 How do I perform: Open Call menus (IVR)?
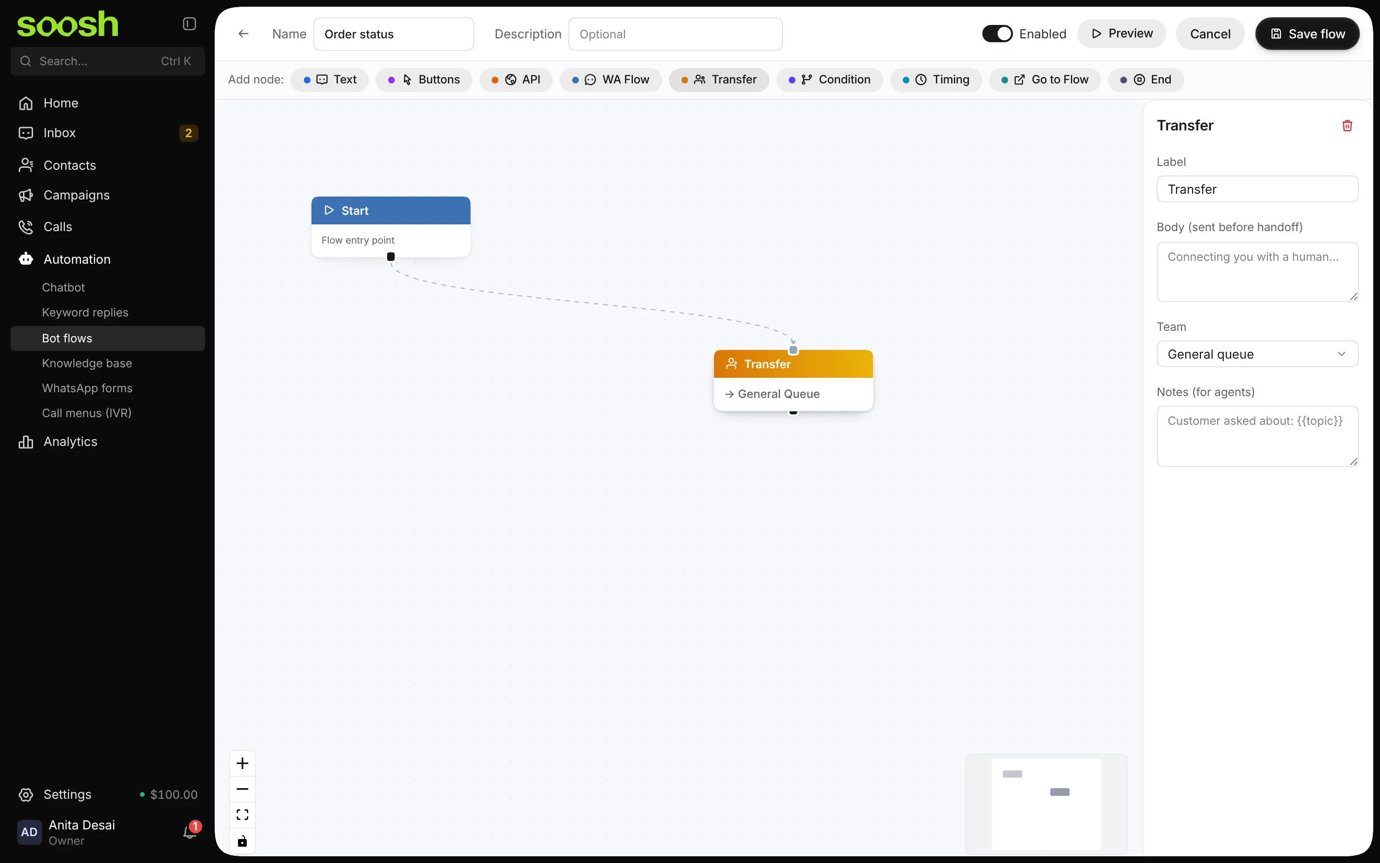click(87, 413)
